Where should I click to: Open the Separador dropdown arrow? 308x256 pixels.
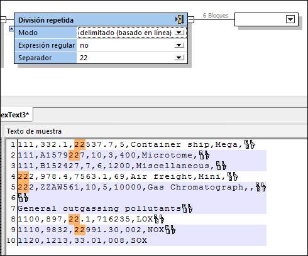coord(179,58)
